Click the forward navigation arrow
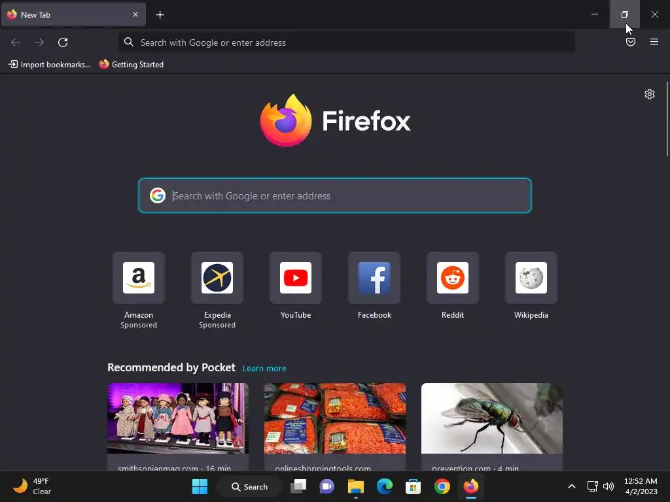The width and height of the screenshot is (670, 502). (39, 42)
